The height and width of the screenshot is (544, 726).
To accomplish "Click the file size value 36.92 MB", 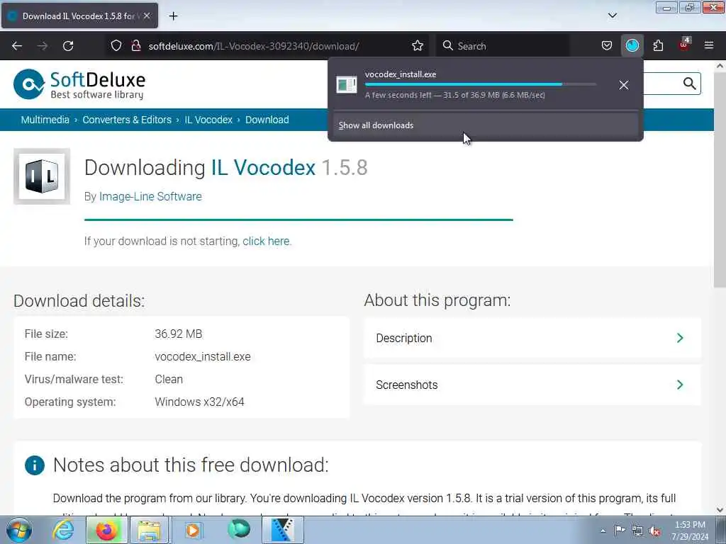I will (178, 334).
